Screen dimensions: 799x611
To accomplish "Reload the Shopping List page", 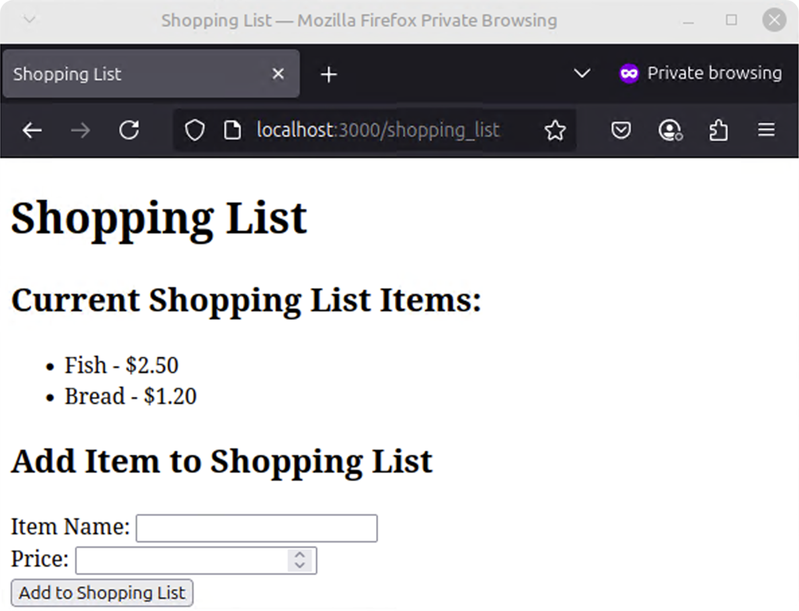I will pyautogui.click(x=128, y=130).
